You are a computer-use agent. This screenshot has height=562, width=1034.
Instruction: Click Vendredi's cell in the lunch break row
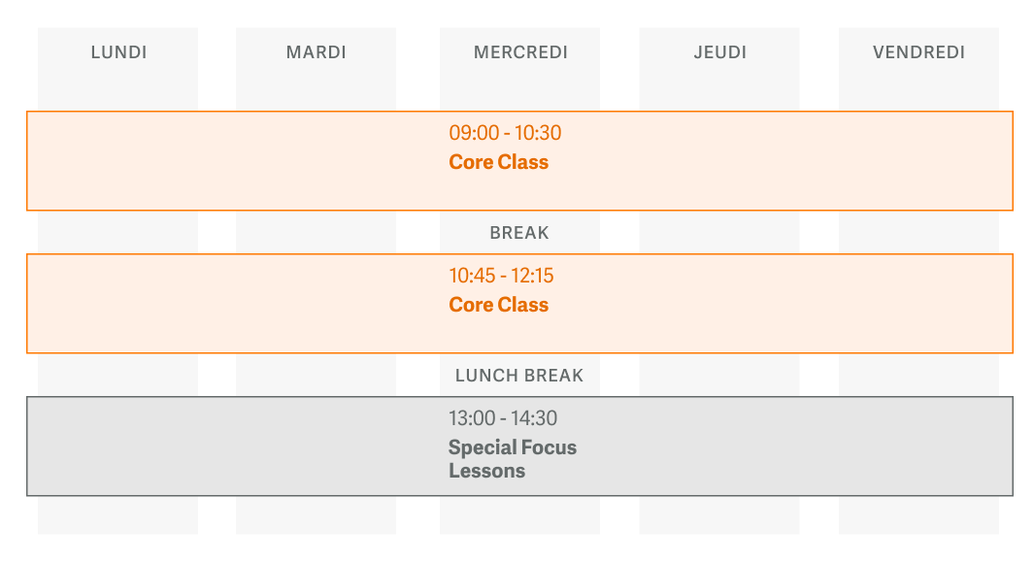coord(918,375)
